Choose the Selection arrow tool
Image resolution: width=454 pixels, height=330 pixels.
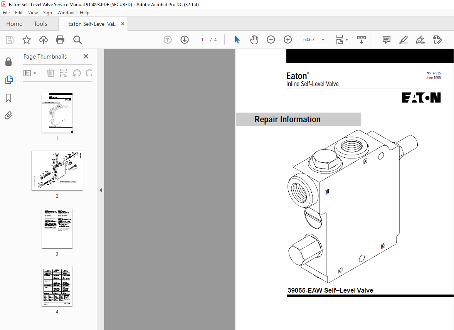pos(237,40)
